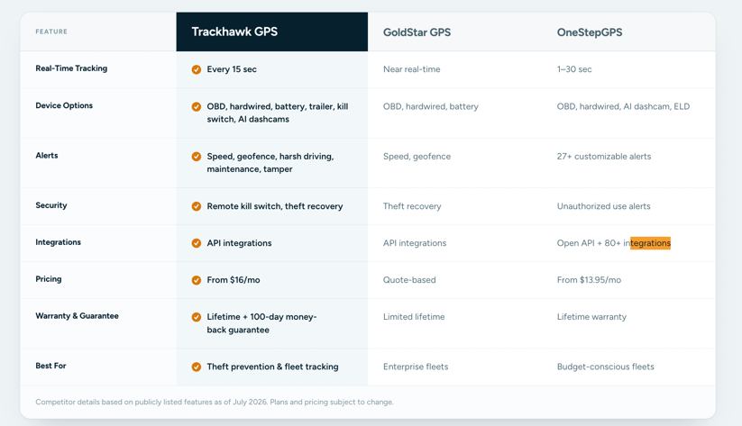Click the checkmark beside Theft prevention & fleet tracking

[x=196, y=367]
